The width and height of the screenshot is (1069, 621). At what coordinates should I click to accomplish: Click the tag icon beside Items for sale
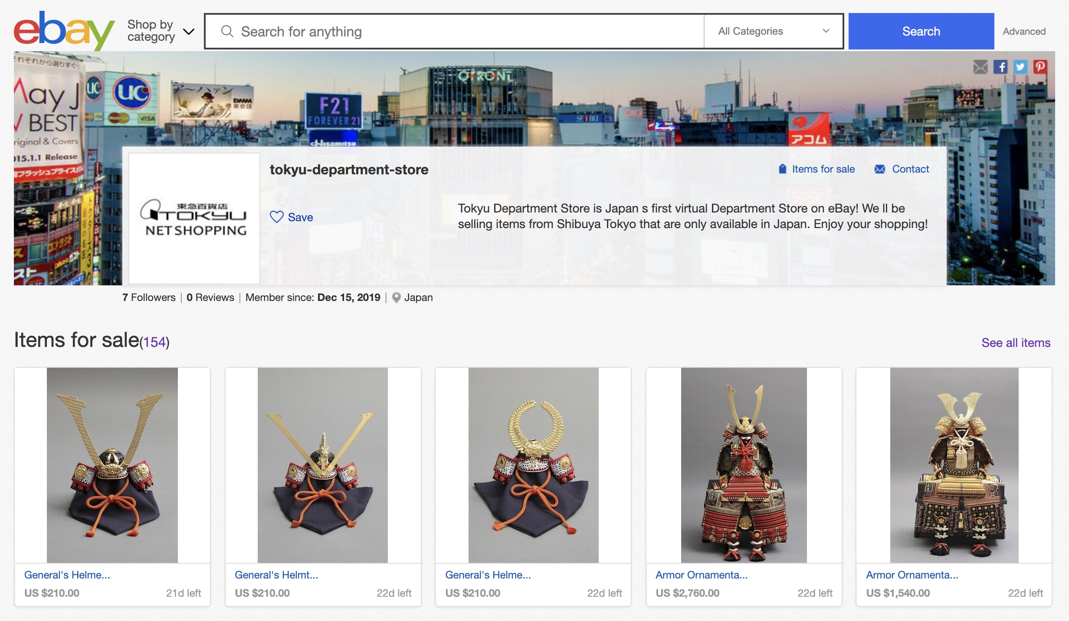pos(782,169)
